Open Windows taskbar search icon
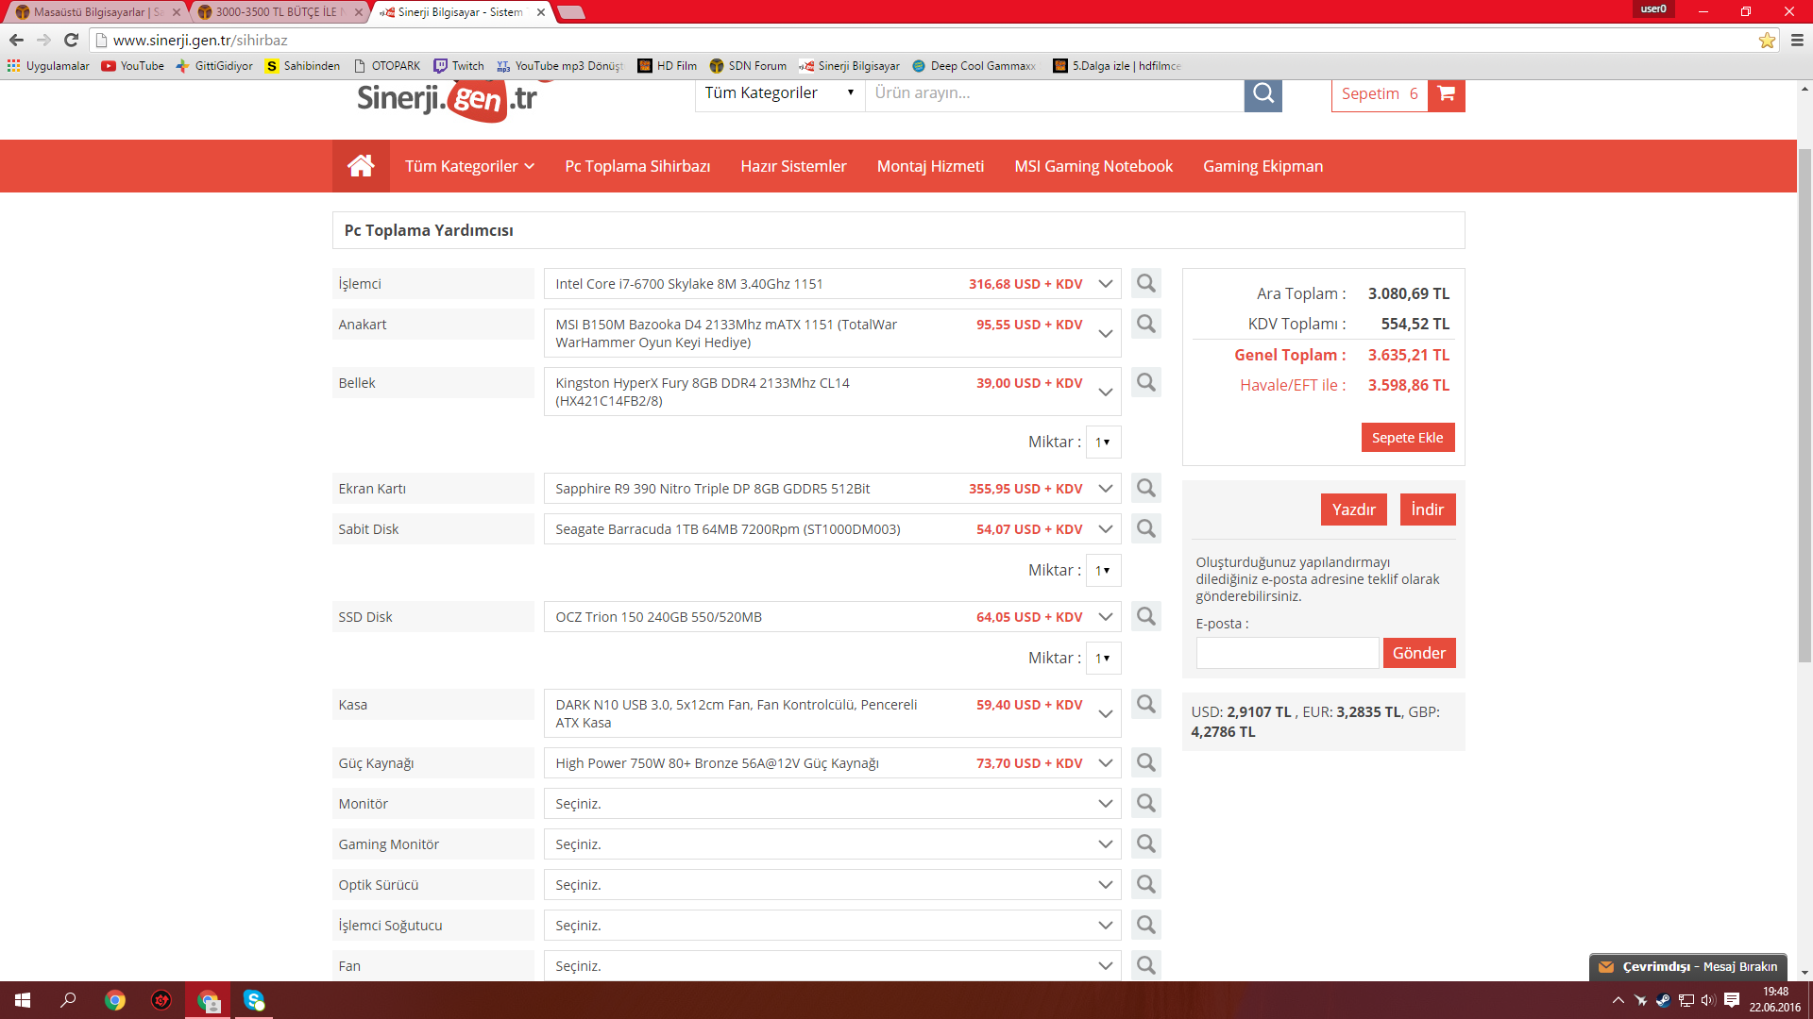This screenshot has height=1019, width=1813. 68,1000
